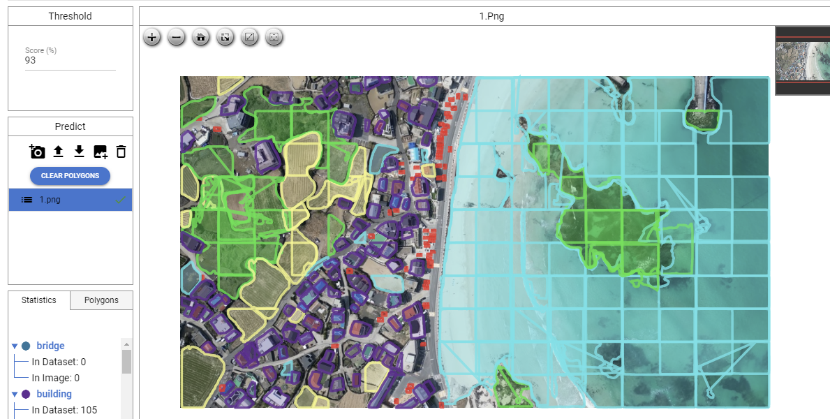Image resolution: width=830 pixels, height=419 pixels.
Task: Toggle bridge class visibility dot
Action: pyautogui.click(x=26, y=345)
